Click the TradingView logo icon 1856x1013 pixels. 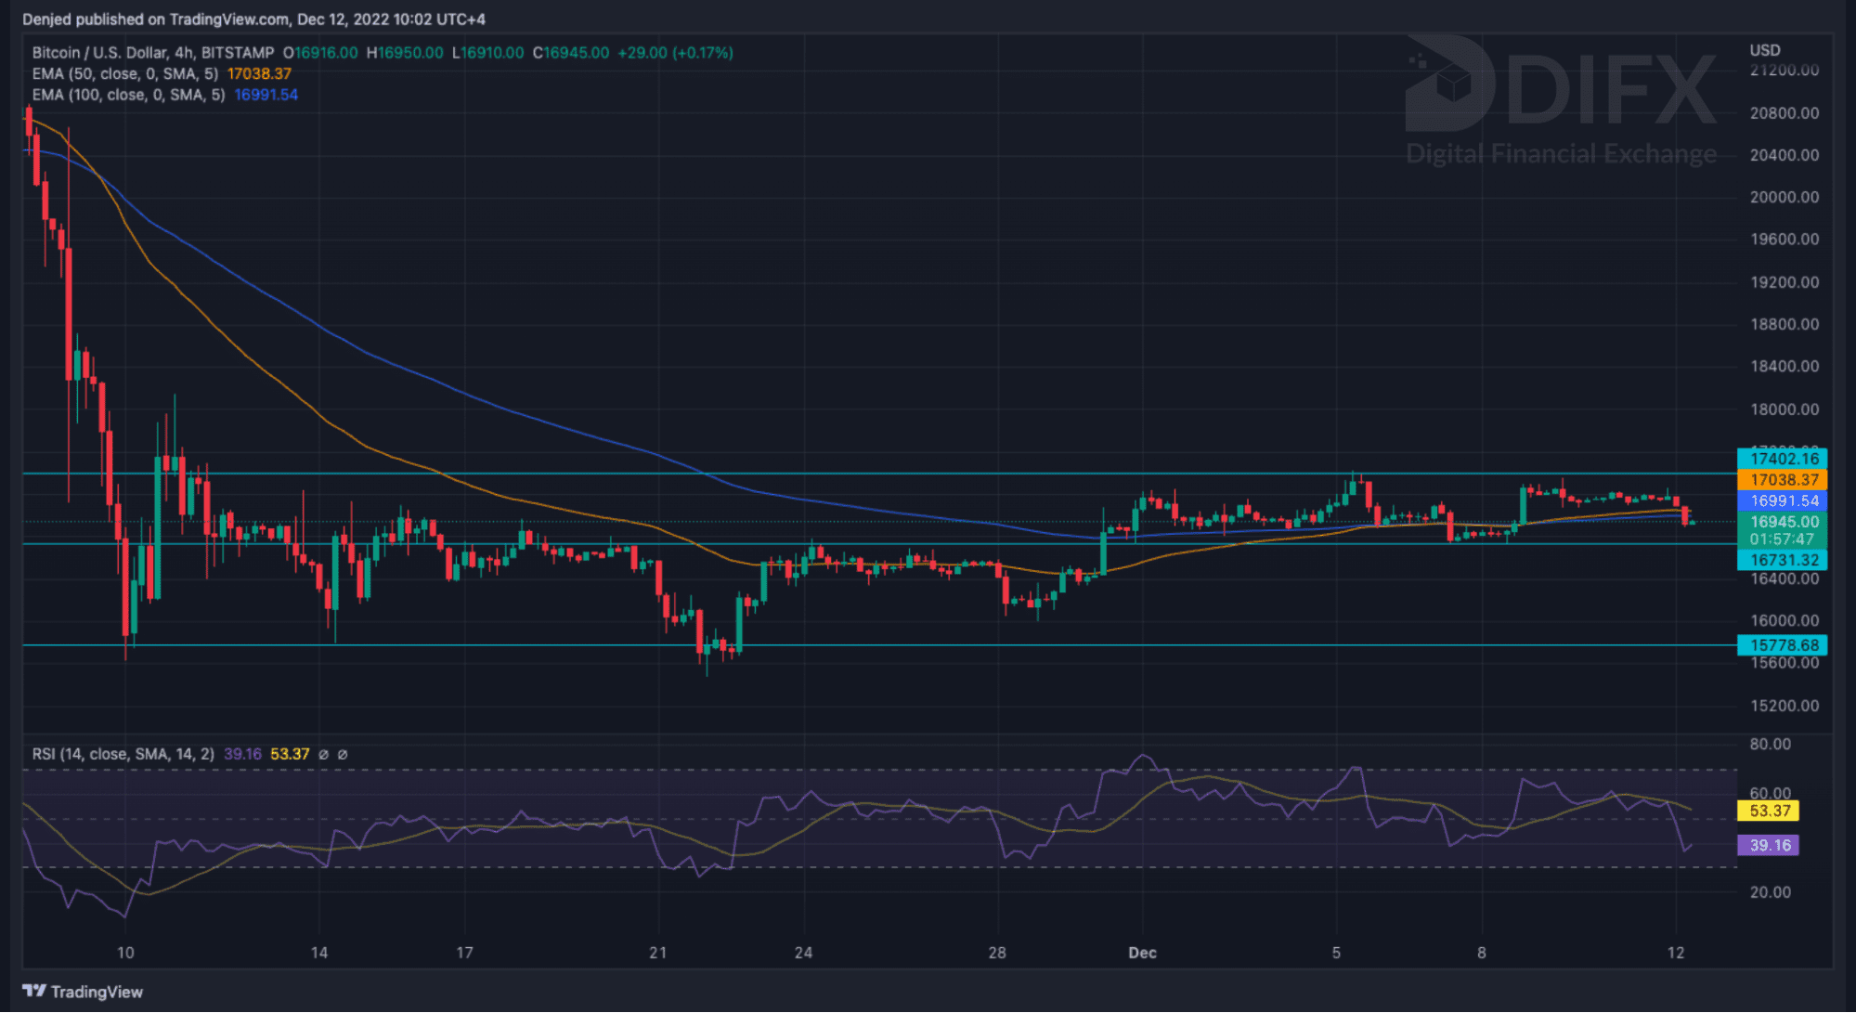click(33, 992)
